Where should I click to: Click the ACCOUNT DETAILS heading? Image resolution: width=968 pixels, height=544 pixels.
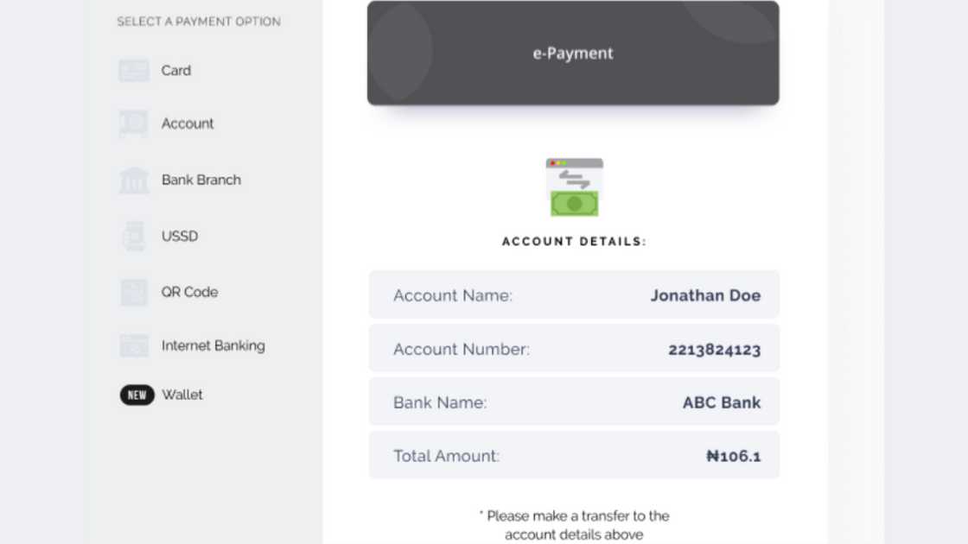click(573, 241)
